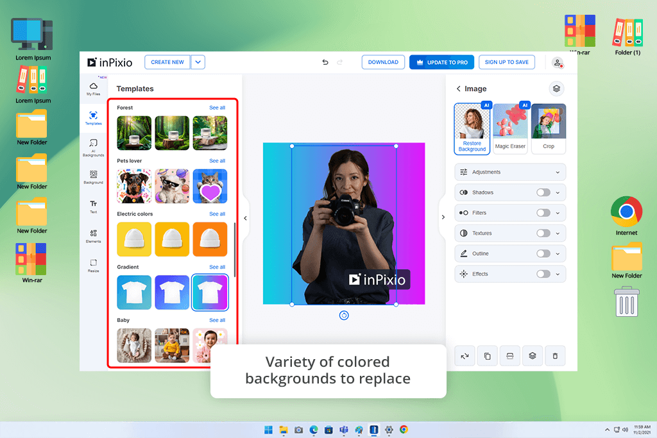See all Baby templates

pyautogui.click(x=217, y=321)
